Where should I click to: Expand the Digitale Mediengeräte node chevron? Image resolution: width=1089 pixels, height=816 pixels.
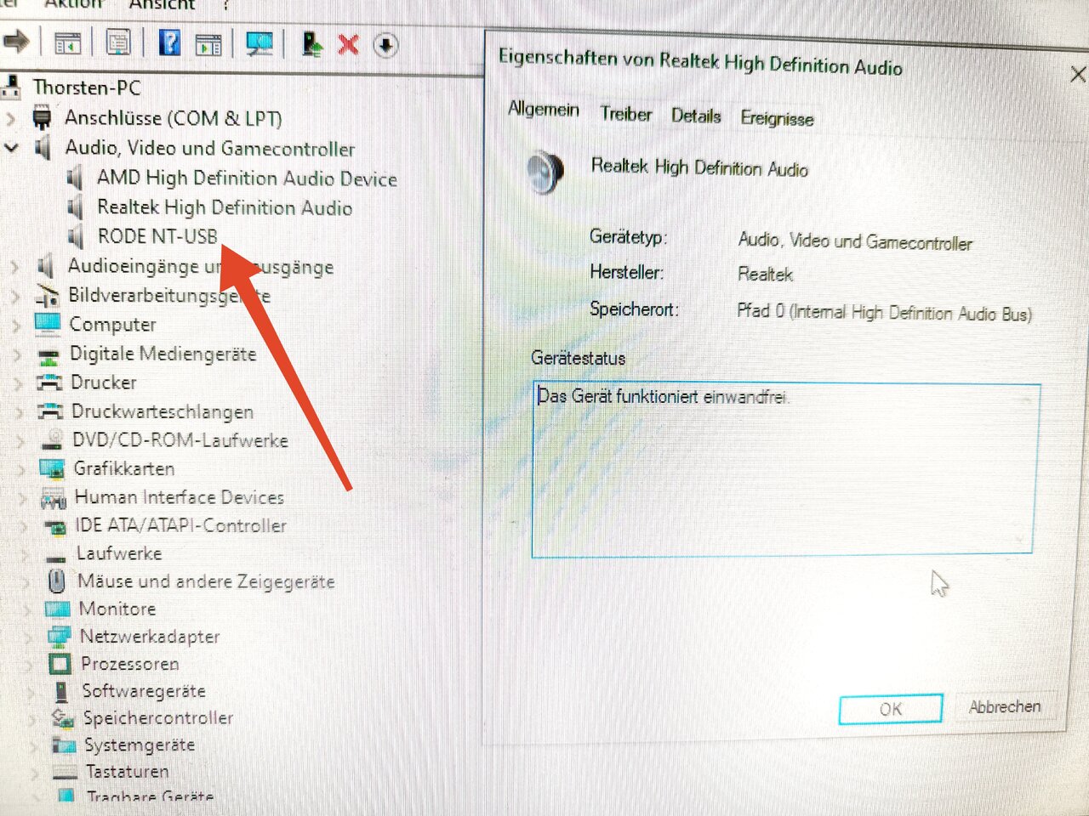point(17,354)
